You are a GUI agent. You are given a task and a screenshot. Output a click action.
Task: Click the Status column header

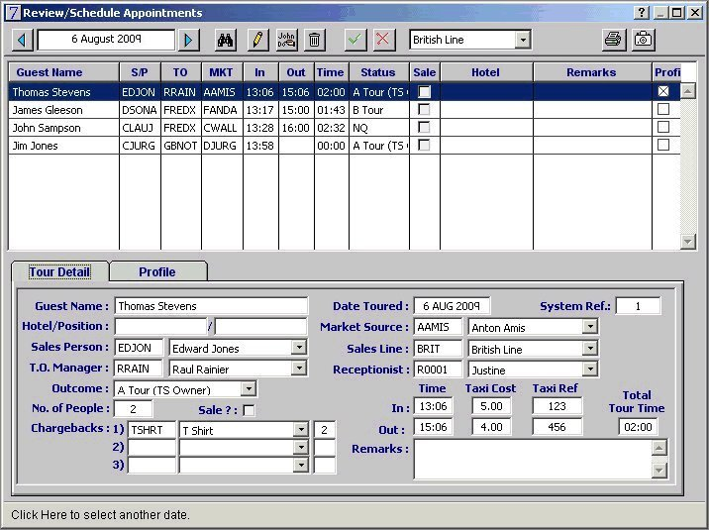(x=378, y=72)
